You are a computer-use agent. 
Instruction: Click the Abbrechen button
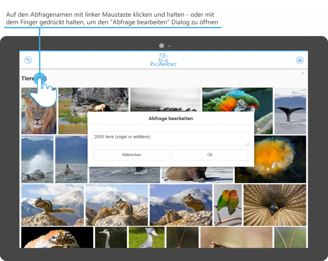pyautogui.click(x=131, y=155)
